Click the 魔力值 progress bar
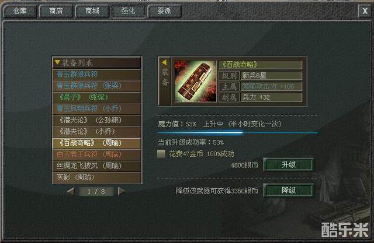 (237, 133)
